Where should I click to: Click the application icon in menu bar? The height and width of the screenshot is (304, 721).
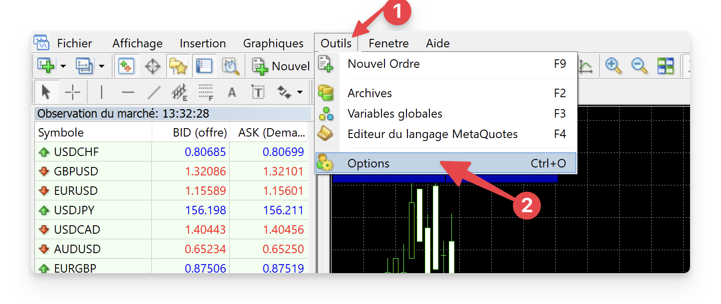[41, 43]
